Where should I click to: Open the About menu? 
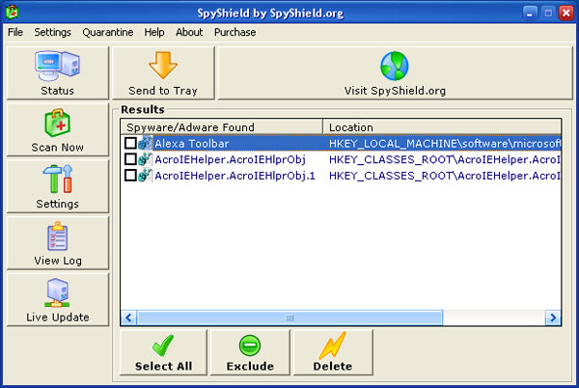[189, 33]
